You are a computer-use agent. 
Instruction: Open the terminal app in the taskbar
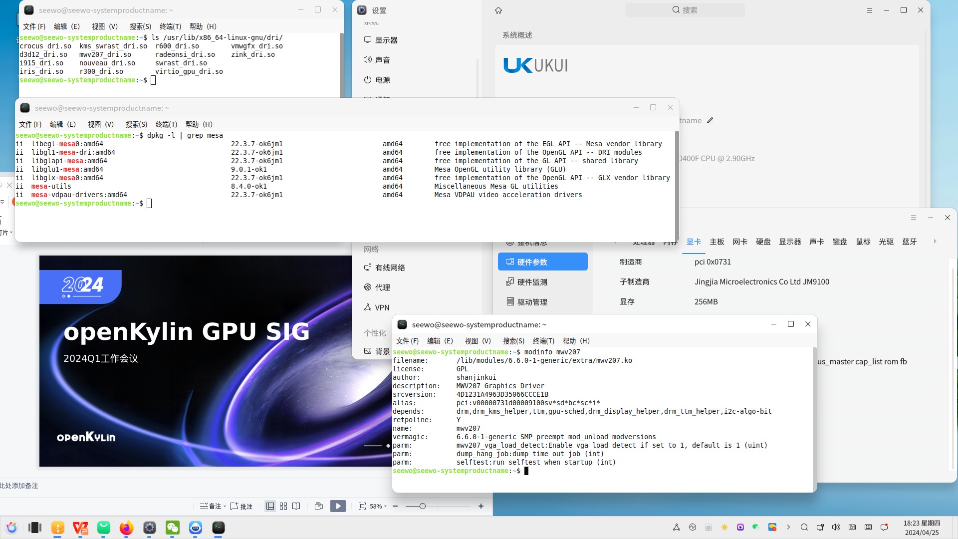[219, 528]
